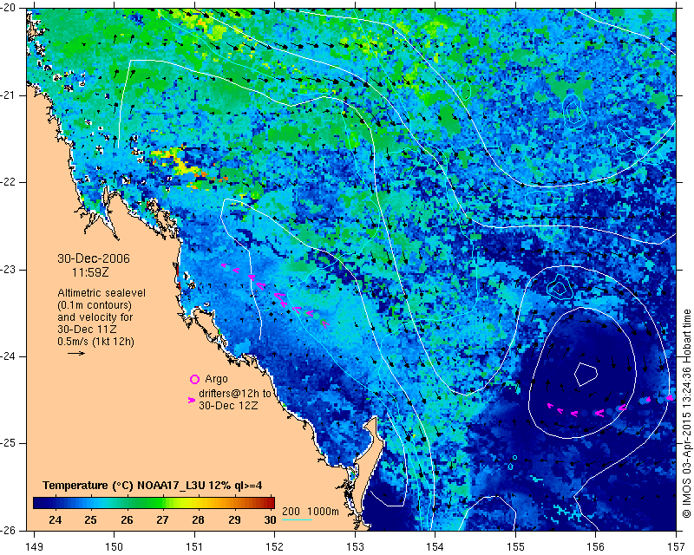Click the black velocity scale arrow
The image size is (694, 555).
(x=76, y=353)
